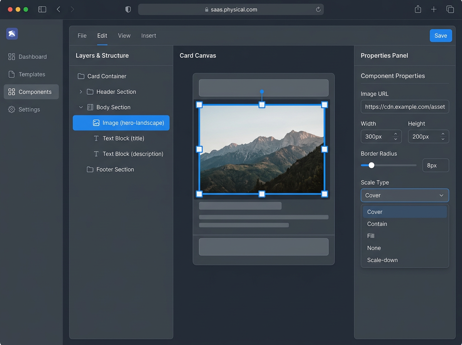This screenshot has width=462, height=345.
Task: Expand the Header Section tree node
Action: [x=81, y=92]
